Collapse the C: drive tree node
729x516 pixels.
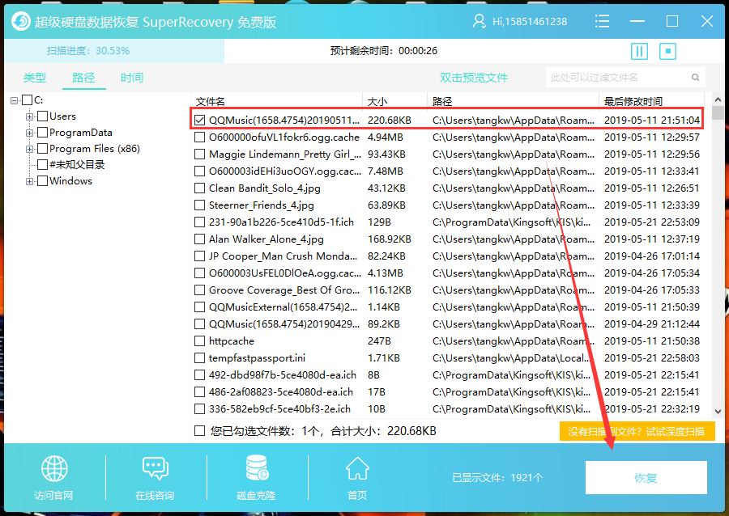click(15, 101)
